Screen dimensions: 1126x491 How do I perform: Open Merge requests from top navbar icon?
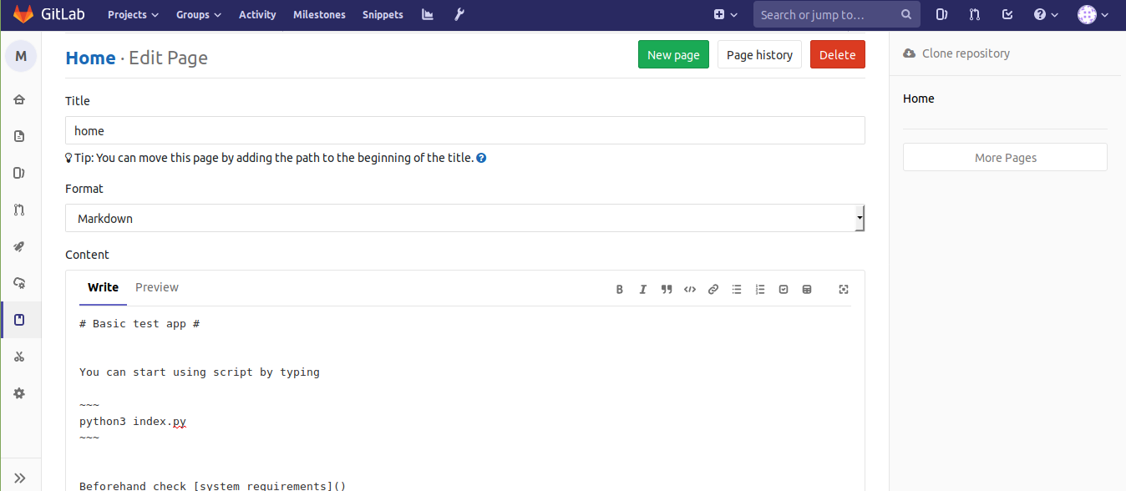point(974,14)
